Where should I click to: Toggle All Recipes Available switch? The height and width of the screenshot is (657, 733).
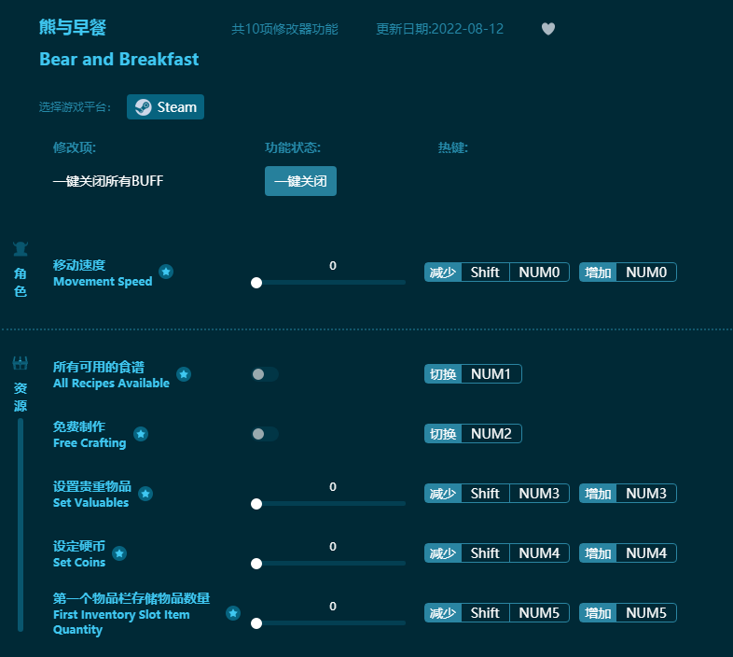[x=265, y=374]
